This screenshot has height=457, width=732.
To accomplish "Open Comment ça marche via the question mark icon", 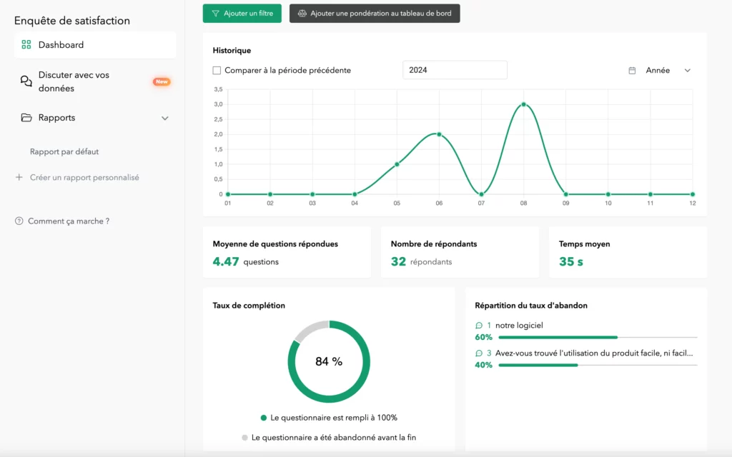I will coord(18,221).
